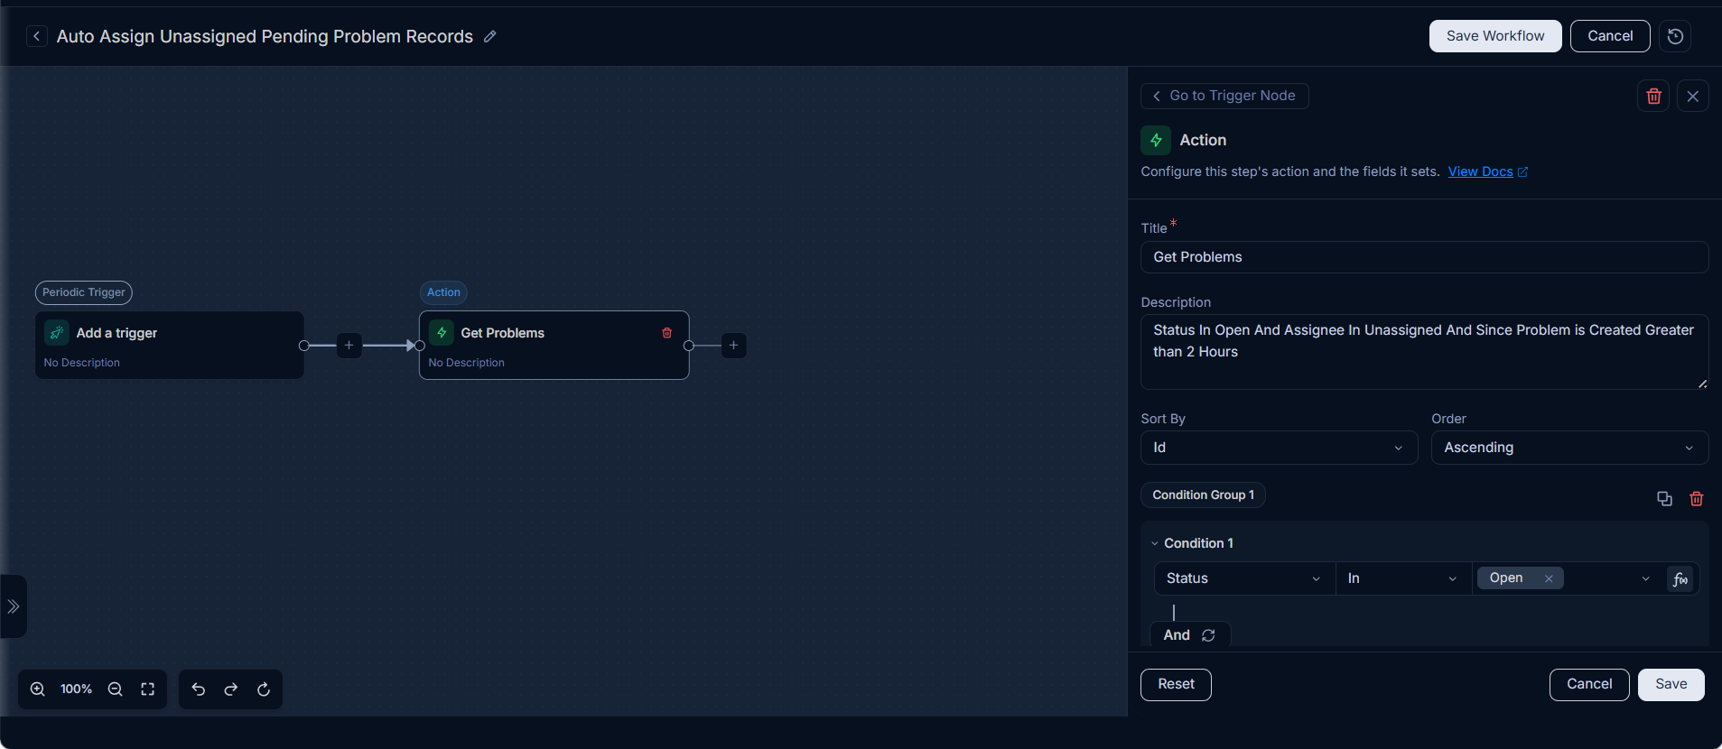1722x749 pixels.
Task: Click the Action tag above Get Problems
Action: [443, 292]
